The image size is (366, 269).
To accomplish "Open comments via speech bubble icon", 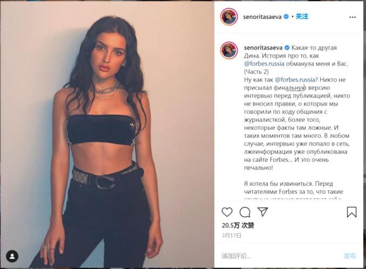I will click(x=245, y=212).
